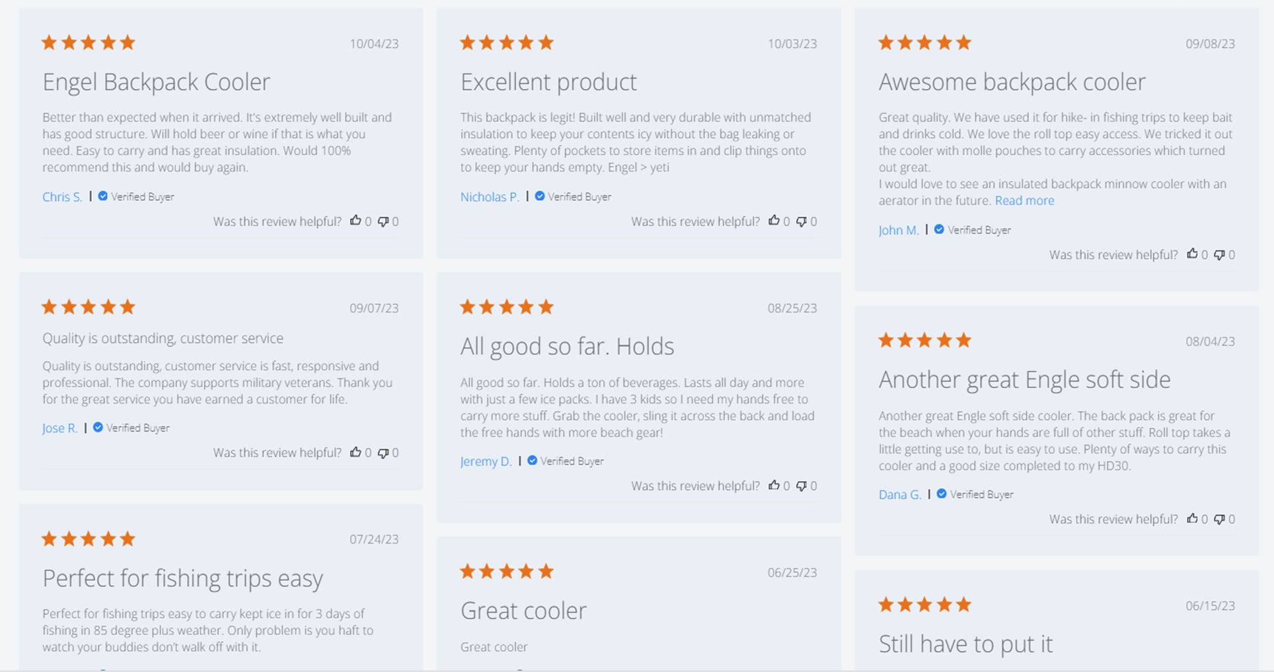Thumbs down Chris S.'s review
Screen dimensions: 1274x672
[383, 221]
